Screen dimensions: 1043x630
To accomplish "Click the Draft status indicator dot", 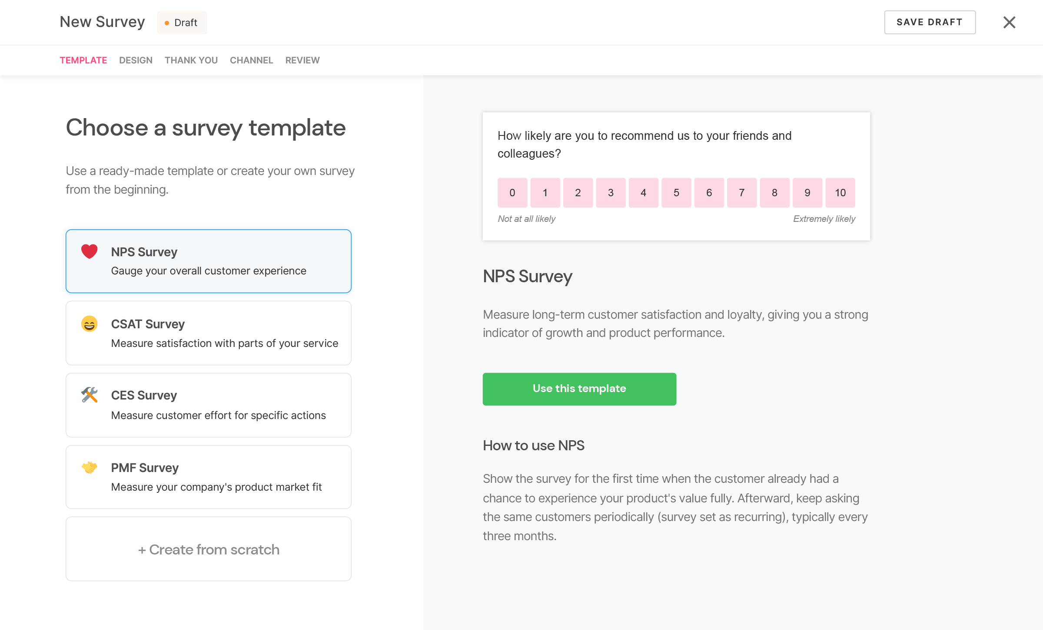I will pos(166,22).
